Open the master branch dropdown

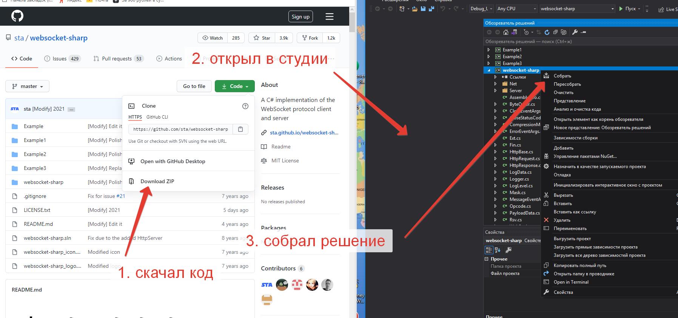[x=27, y=86]
